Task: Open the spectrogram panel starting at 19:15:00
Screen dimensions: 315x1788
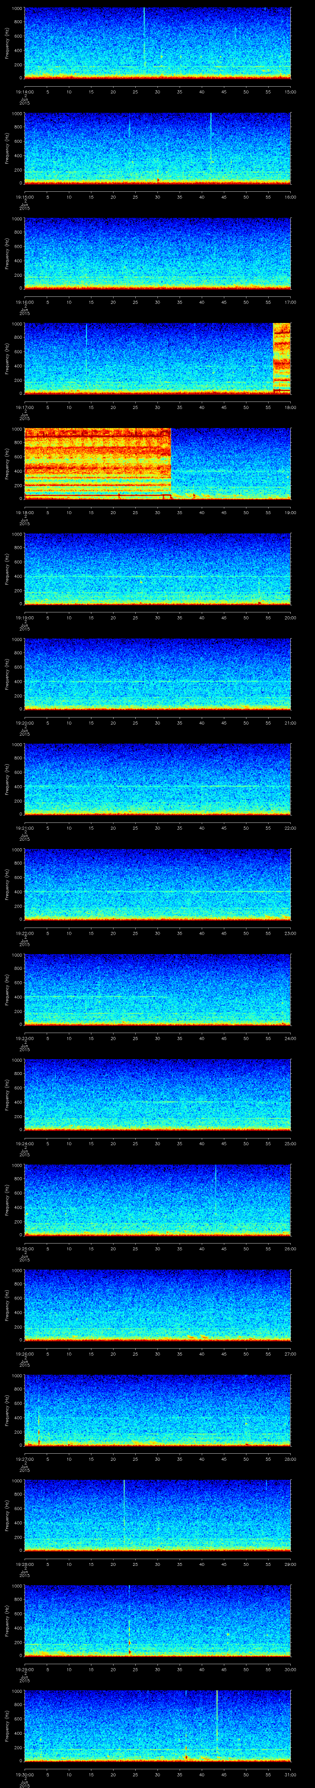Action: pyautogui.click(x=157, y=148)
